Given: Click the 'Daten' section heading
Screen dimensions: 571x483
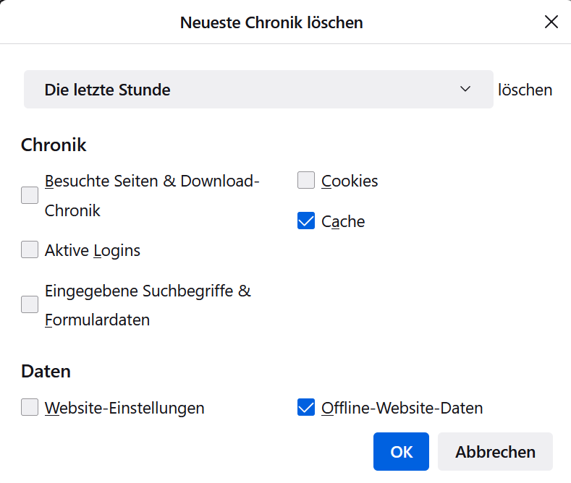Looking at the screenshot, I should tap(46, 372).
